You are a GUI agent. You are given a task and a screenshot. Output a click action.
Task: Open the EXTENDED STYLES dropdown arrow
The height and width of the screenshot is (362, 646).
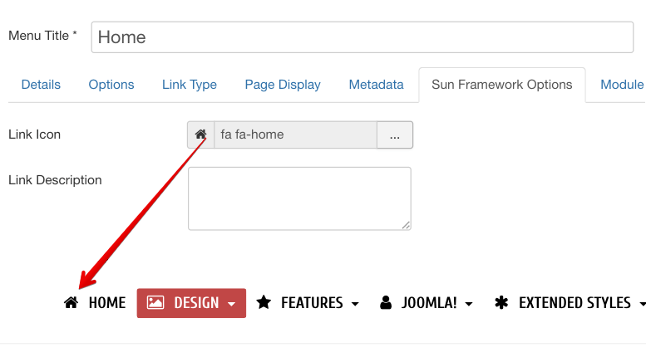642,304
